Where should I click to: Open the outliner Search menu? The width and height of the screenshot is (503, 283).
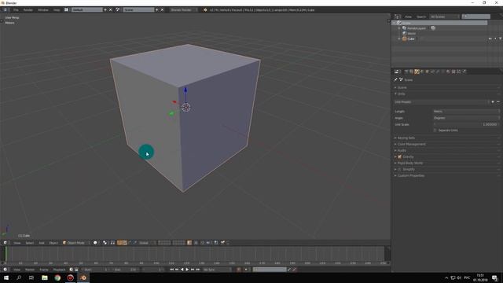pyautogui.click(x=421, y=17)
